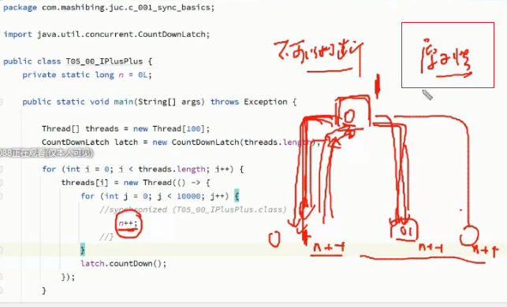This screenshot has width=507, height=307.
Task: Click the '});' lambda closing line
Action: coord(68,277)
